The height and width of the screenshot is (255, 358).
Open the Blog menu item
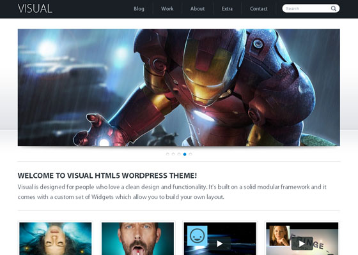[x=139, y=9]
